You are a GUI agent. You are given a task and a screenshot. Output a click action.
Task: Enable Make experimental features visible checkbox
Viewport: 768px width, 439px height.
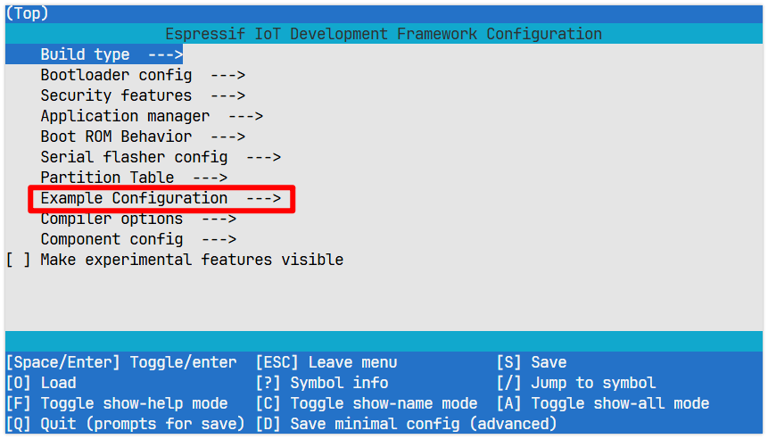tap(18, 260)
